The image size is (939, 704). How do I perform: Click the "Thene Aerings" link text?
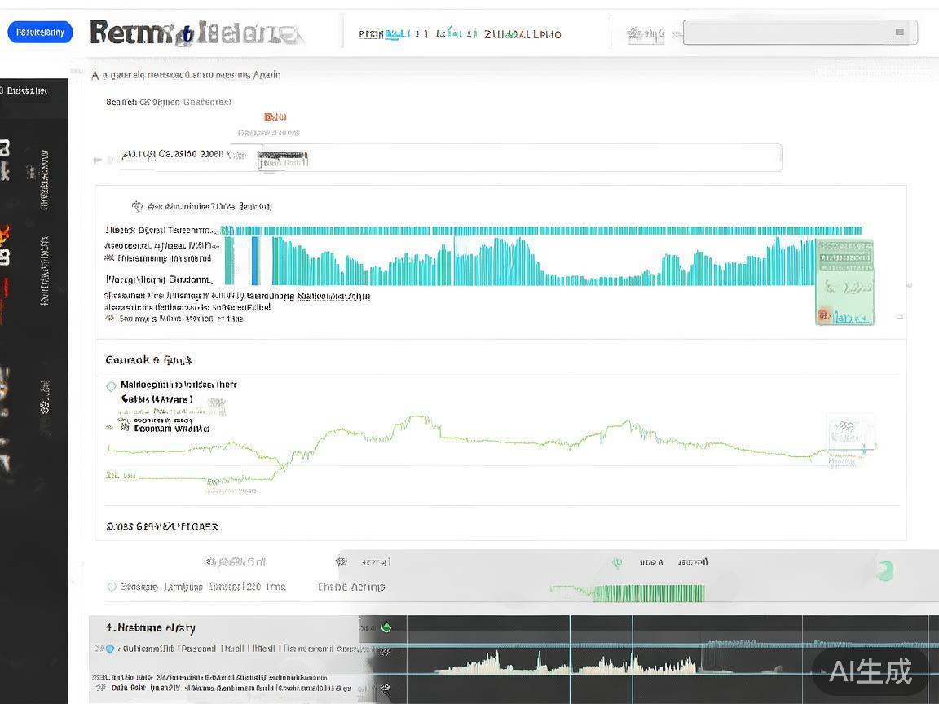pos(350,587)
